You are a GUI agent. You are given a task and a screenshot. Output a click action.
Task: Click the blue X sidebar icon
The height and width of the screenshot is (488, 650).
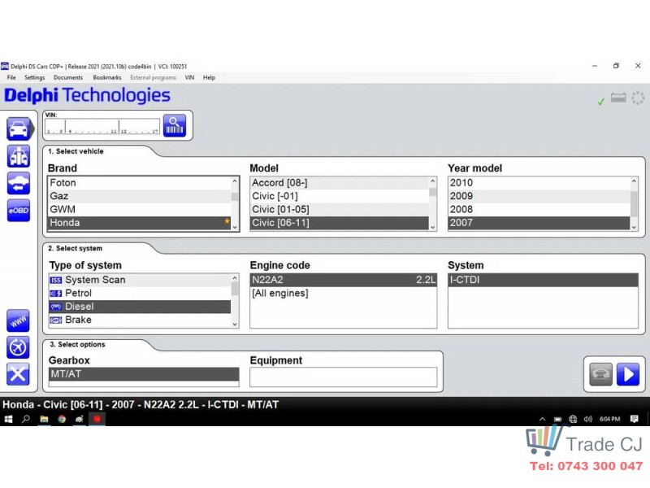[x=18, y=374]
